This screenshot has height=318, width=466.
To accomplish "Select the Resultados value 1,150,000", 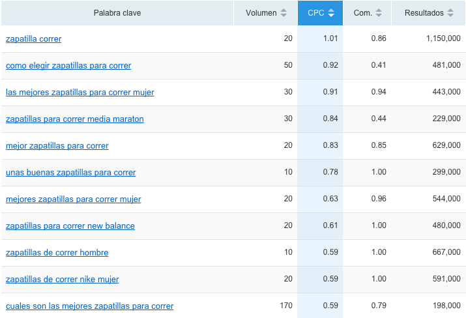I will tap(443, 38).
